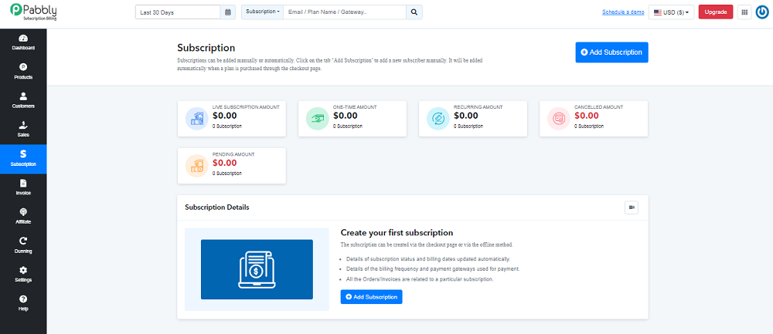Focus the Email / Plan Name search field

pyautogui.click(x=345, y=12)
